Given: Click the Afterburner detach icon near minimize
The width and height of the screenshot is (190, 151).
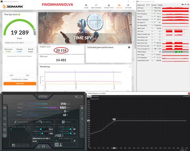Looking at the screenshot, I should pos(76,97).
